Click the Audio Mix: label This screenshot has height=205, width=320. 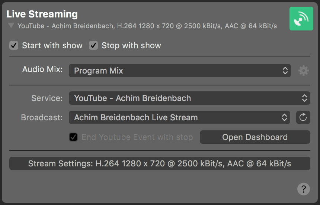[x=42, y=69]
